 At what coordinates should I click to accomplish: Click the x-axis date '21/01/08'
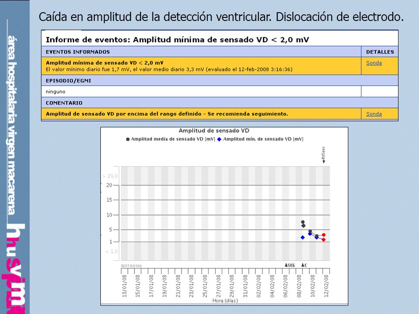[178, 286]
